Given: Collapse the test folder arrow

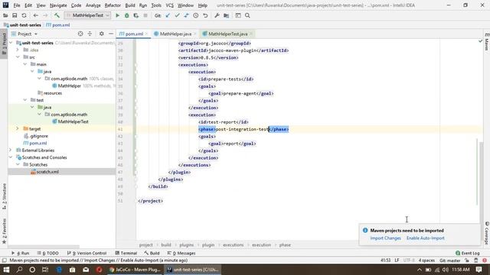Looking at the screenshot, I should [25, 100].
